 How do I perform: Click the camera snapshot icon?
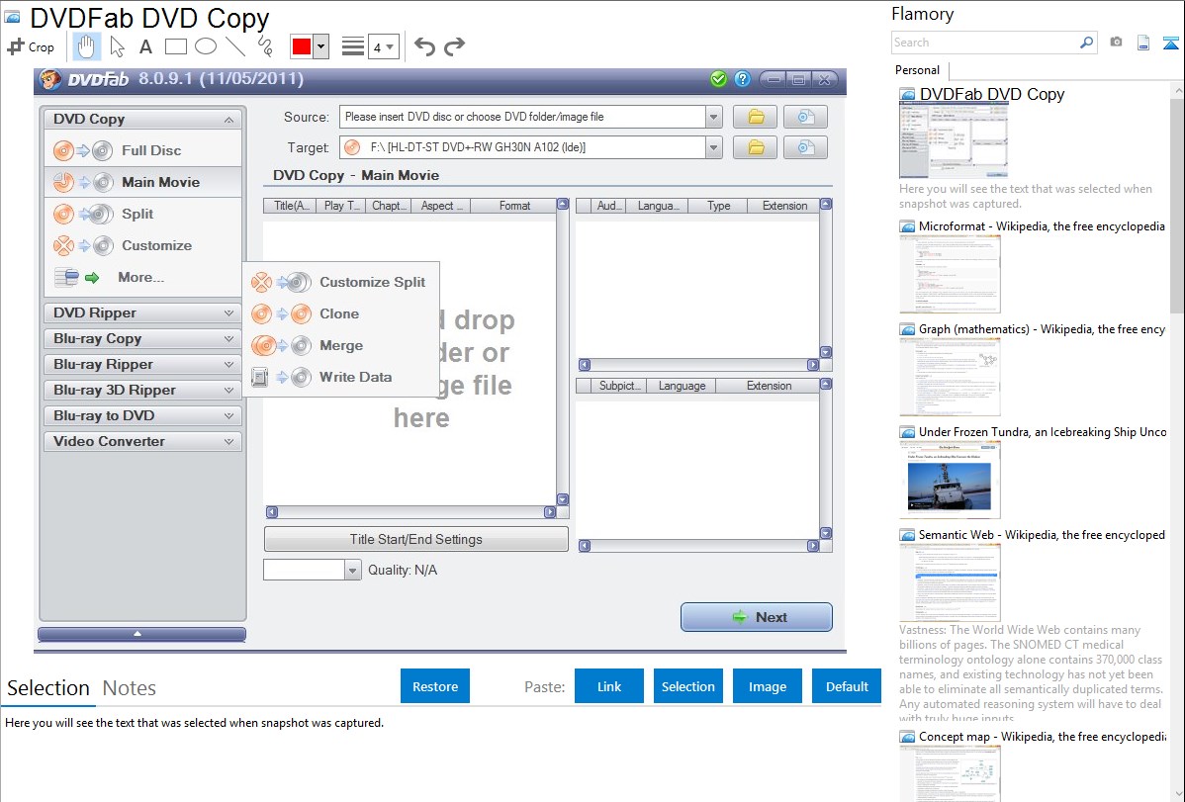pyautogui.click(x=1116, y=43)
